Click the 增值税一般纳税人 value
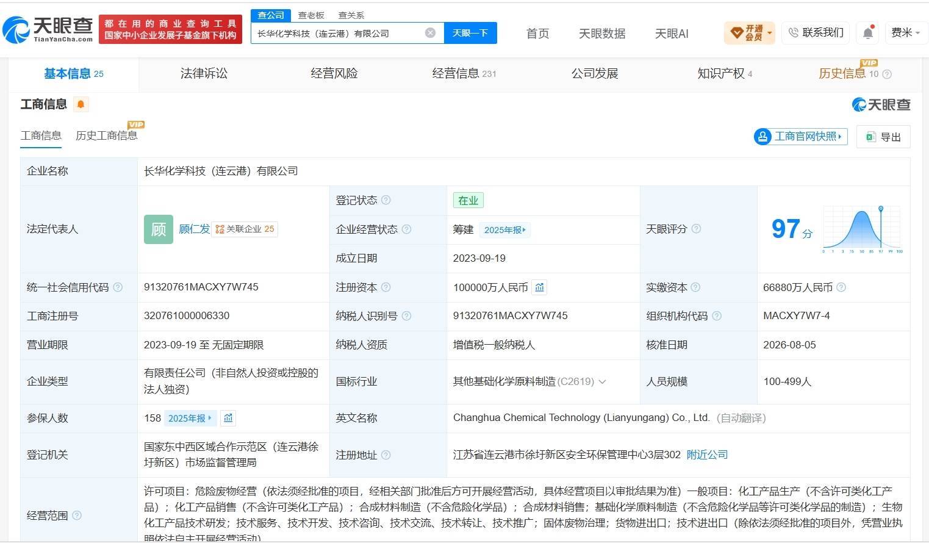Image resolution: width=929 pixels, height=543 pixels. point(494,345)
